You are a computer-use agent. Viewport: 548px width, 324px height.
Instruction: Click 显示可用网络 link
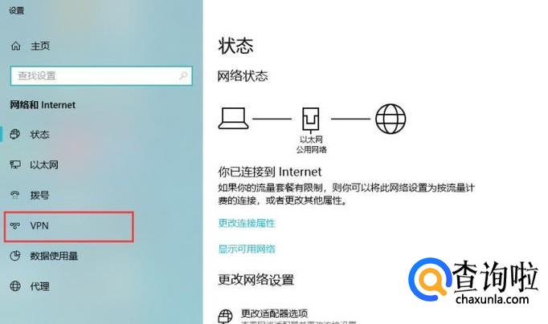pos(247,249)
